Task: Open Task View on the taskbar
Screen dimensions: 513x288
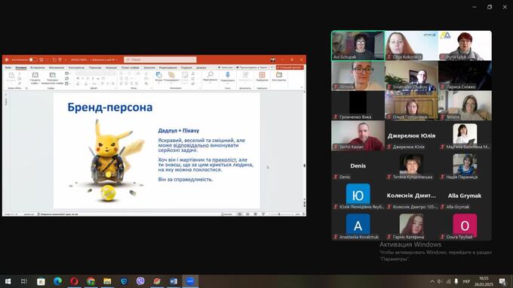Action: (24, 281)
